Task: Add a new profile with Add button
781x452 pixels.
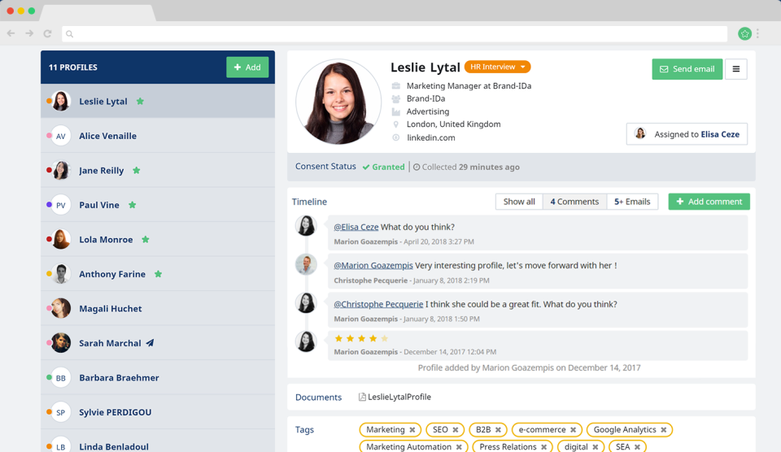Action: click(x=247, y=67)
